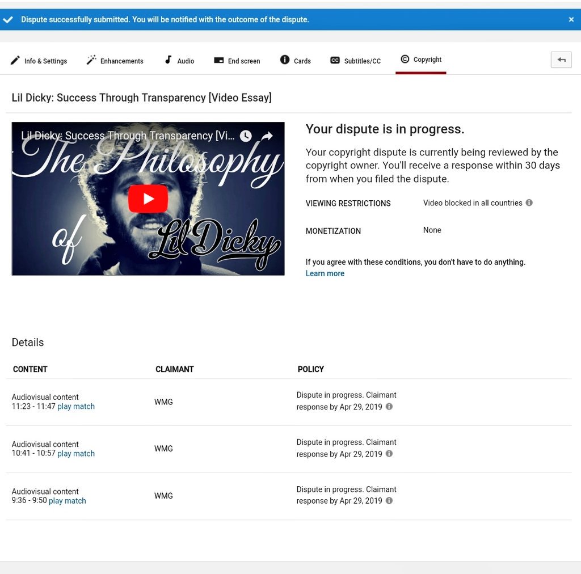Click the CLAIMANT column header

coord(175,369)
